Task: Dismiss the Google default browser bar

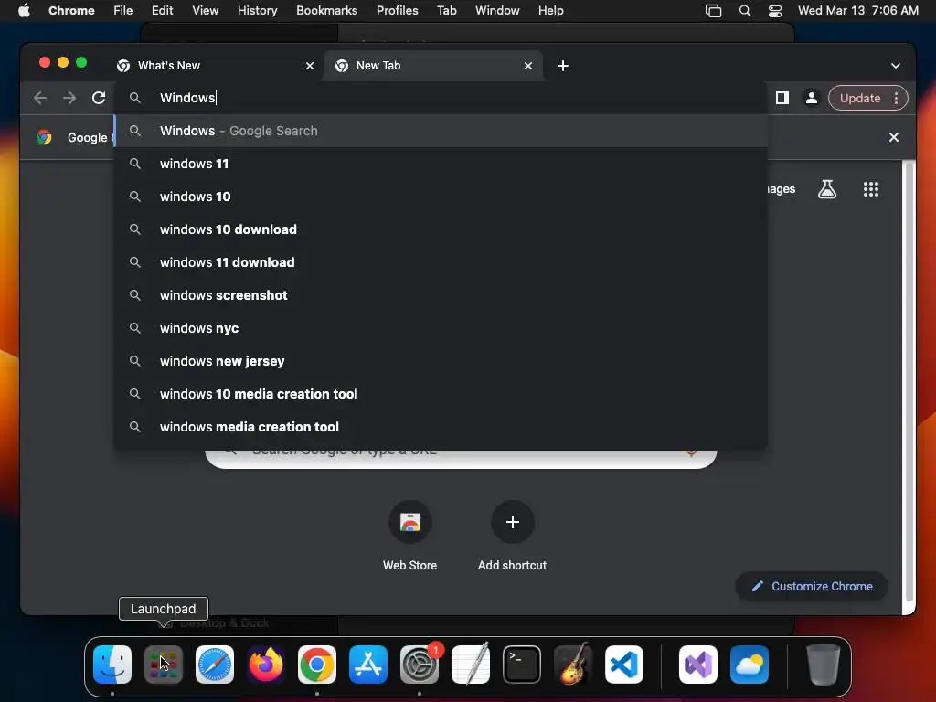Action: (x=894, y=137)
